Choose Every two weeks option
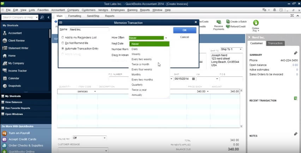Screen dimensions: 301x153 point(149,59)
